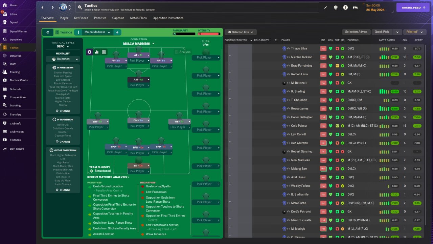Open the Home screen icon in sidebar
This screenshot has width=433, height=244.
coord(5,5)
